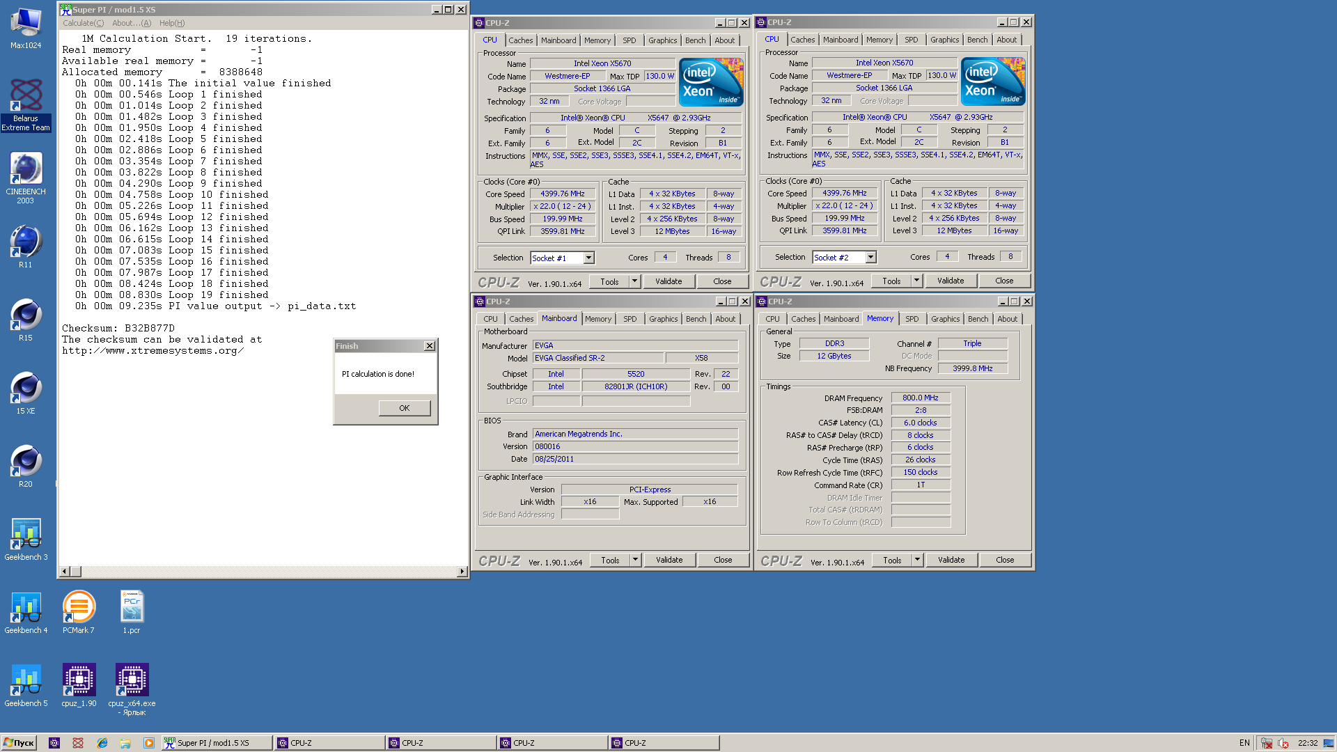
Task: Click the Intel Xeon logo in Socket #2 window
Action: (x=994, y=81)
